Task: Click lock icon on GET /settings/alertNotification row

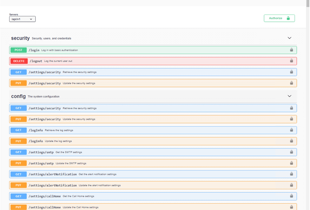Action: [x=291, y=174]
